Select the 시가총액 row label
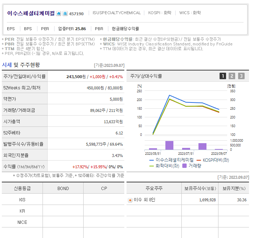 point(12,122)
